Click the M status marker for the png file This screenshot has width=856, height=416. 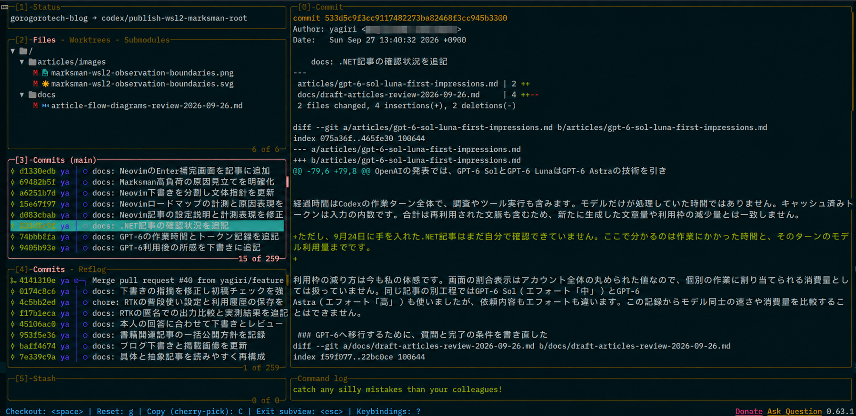point(35,73)
